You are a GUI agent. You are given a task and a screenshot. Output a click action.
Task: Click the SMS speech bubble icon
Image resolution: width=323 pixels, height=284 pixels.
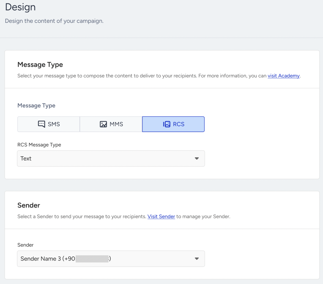42,124
